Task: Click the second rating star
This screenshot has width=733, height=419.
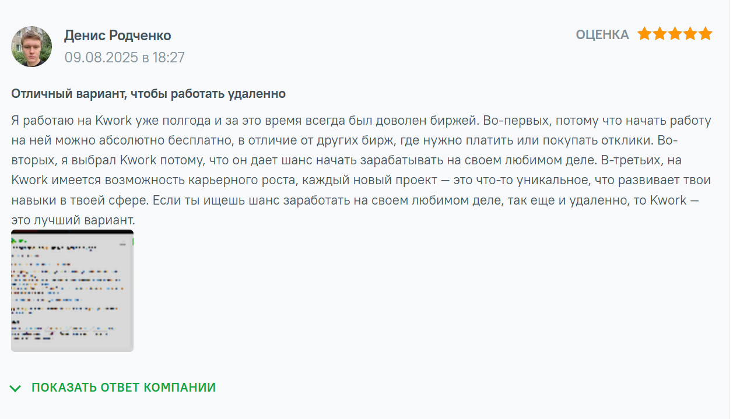Action: click(660, 34)
